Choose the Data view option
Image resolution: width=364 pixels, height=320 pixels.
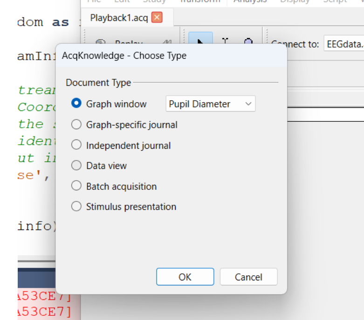(76, 166)
